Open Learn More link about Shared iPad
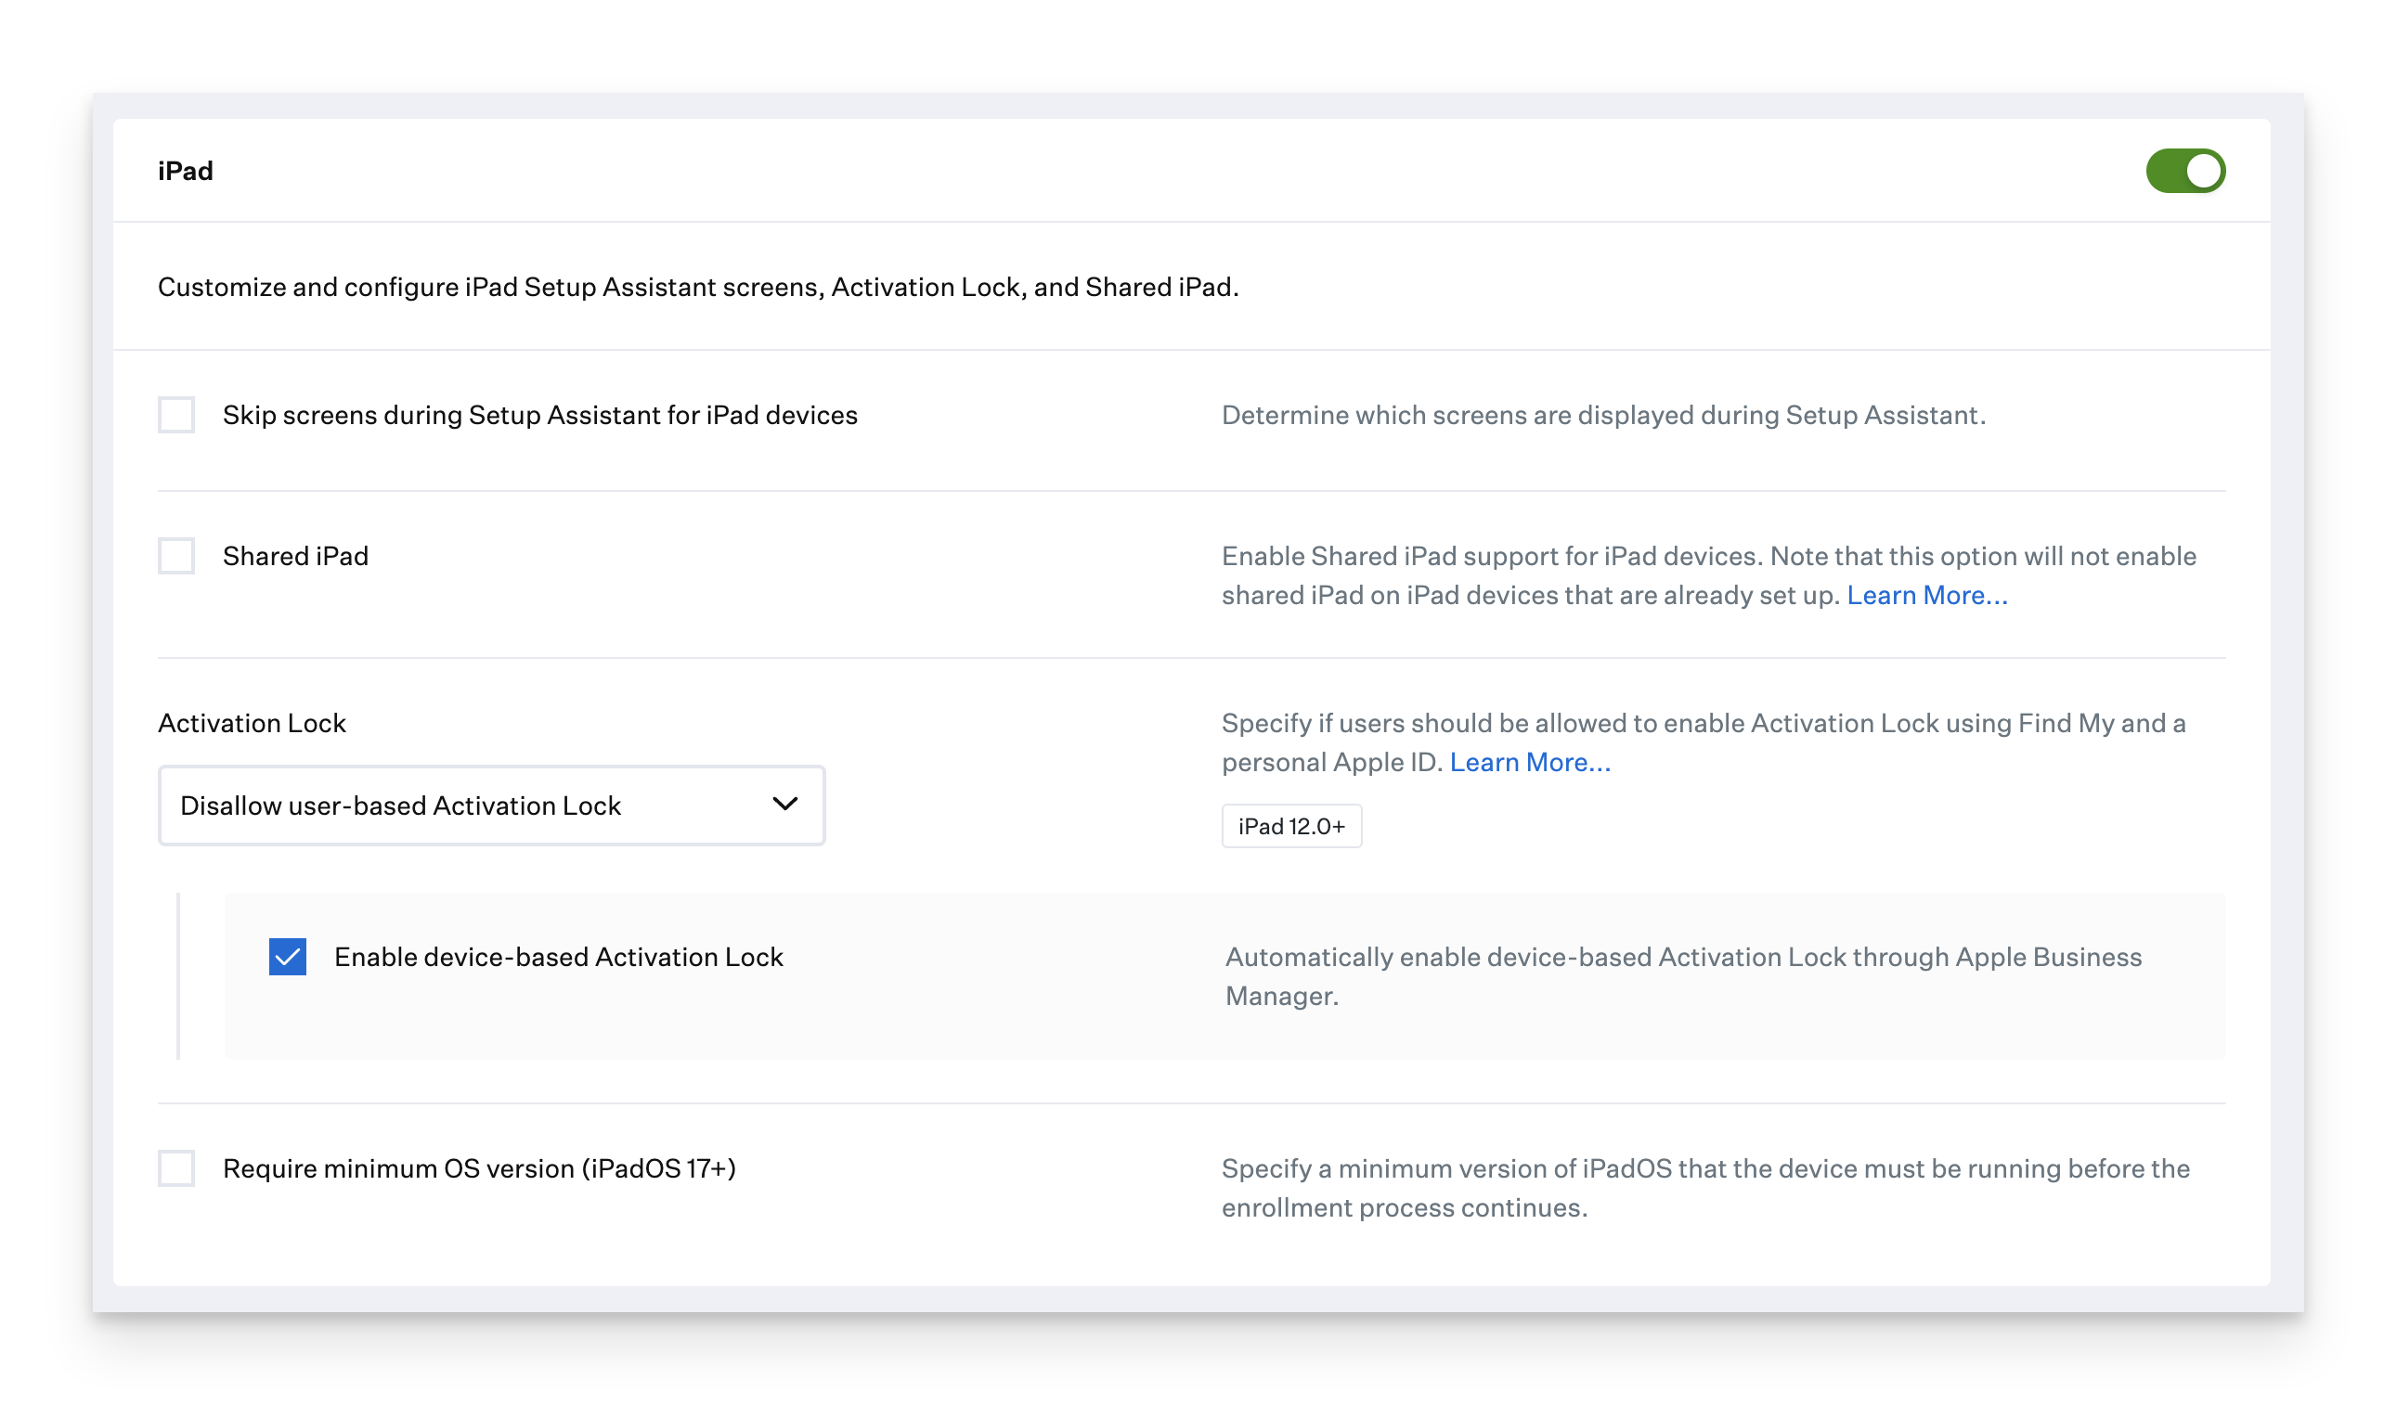This screenshot has width=2397, height=1405. (x=1926, y=596)
